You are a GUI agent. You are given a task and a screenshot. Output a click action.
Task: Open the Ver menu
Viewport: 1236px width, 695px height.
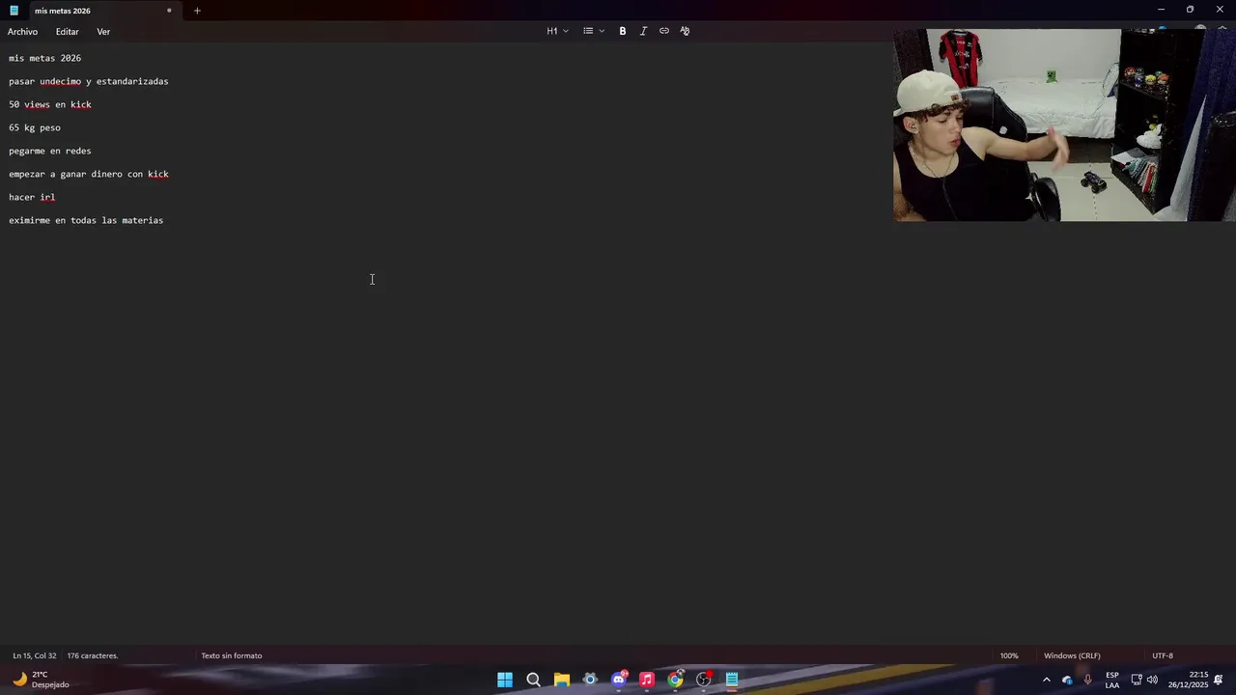103,32
